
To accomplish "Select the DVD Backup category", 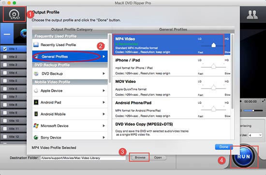I will (x=70, y=74).
